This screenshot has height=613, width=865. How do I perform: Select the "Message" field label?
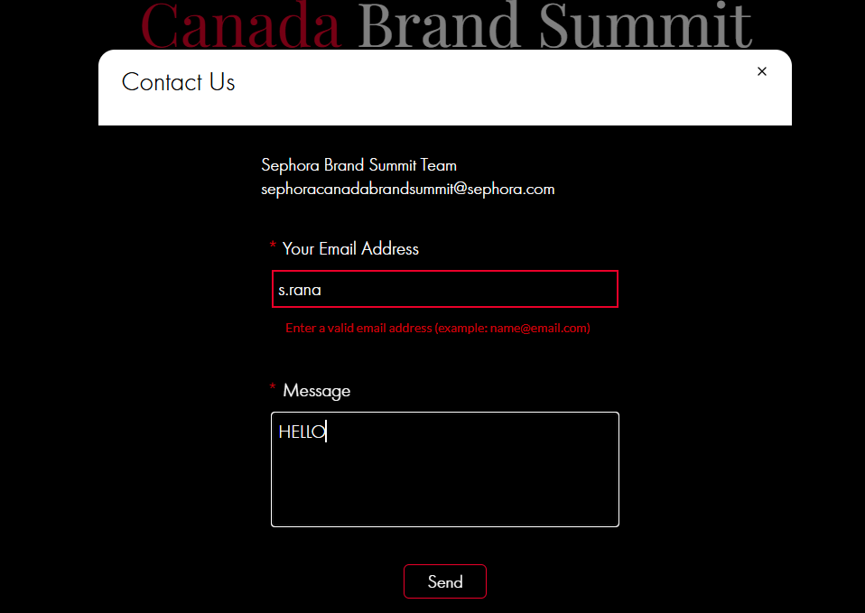point(316,391)
